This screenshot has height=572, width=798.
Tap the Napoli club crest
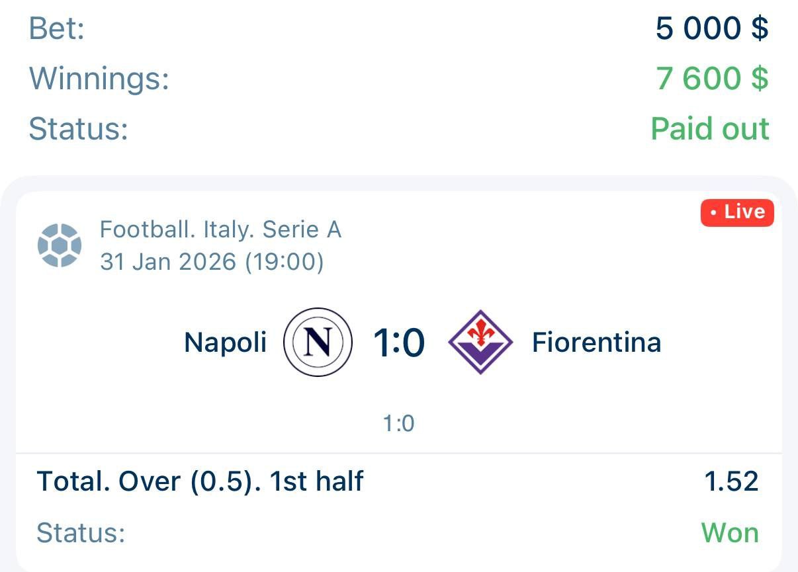click(317, 342)
